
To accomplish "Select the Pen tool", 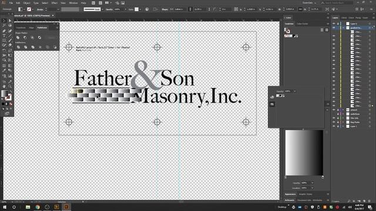I will click(4, 31).
